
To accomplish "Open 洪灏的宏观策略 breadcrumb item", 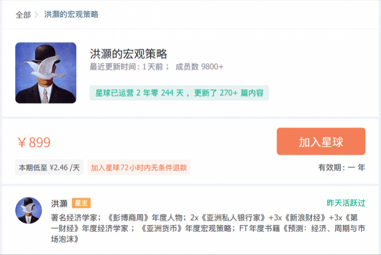I will [71, 15].
